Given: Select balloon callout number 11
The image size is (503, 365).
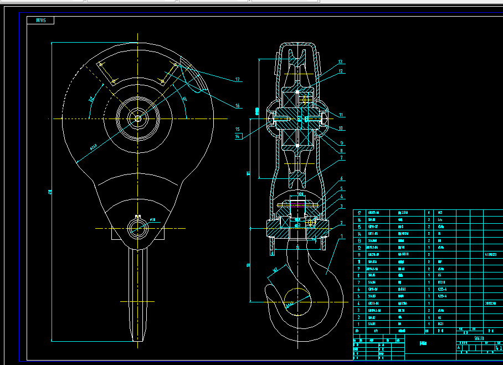Looking at the screenshot, I should (341, 115).
